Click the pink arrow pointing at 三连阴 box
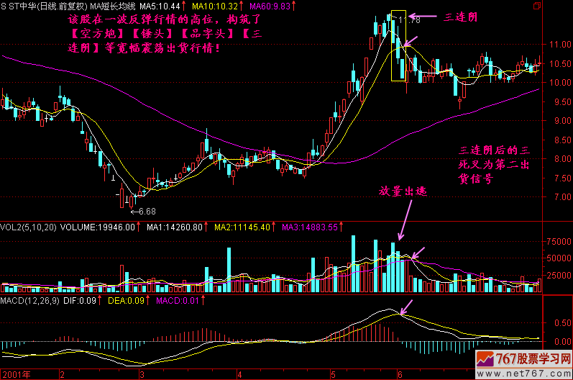This screenshot has height=380, width=573. point(423,15)
